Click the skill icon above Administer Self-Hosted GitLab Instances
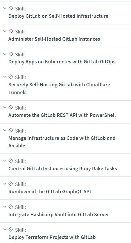 (10, 31)
